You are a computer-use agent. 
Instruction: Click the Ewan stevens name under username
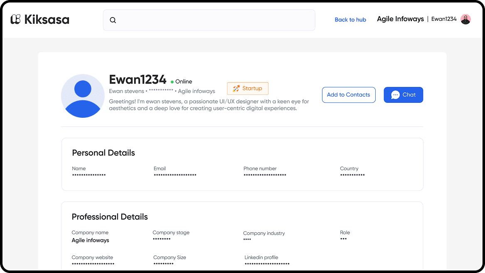coord(126,91)
